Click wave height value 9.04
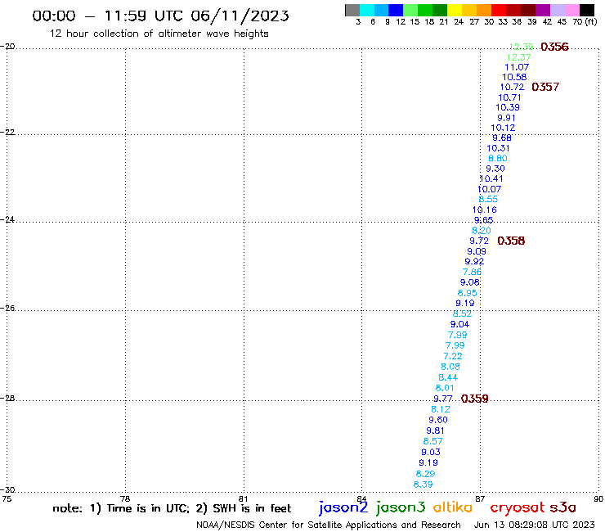 (460, 325)
